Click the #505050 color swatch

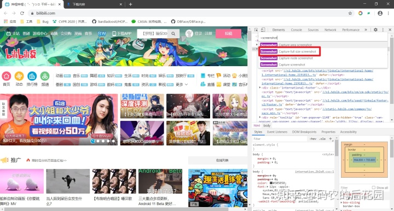(x=271, y=183)
